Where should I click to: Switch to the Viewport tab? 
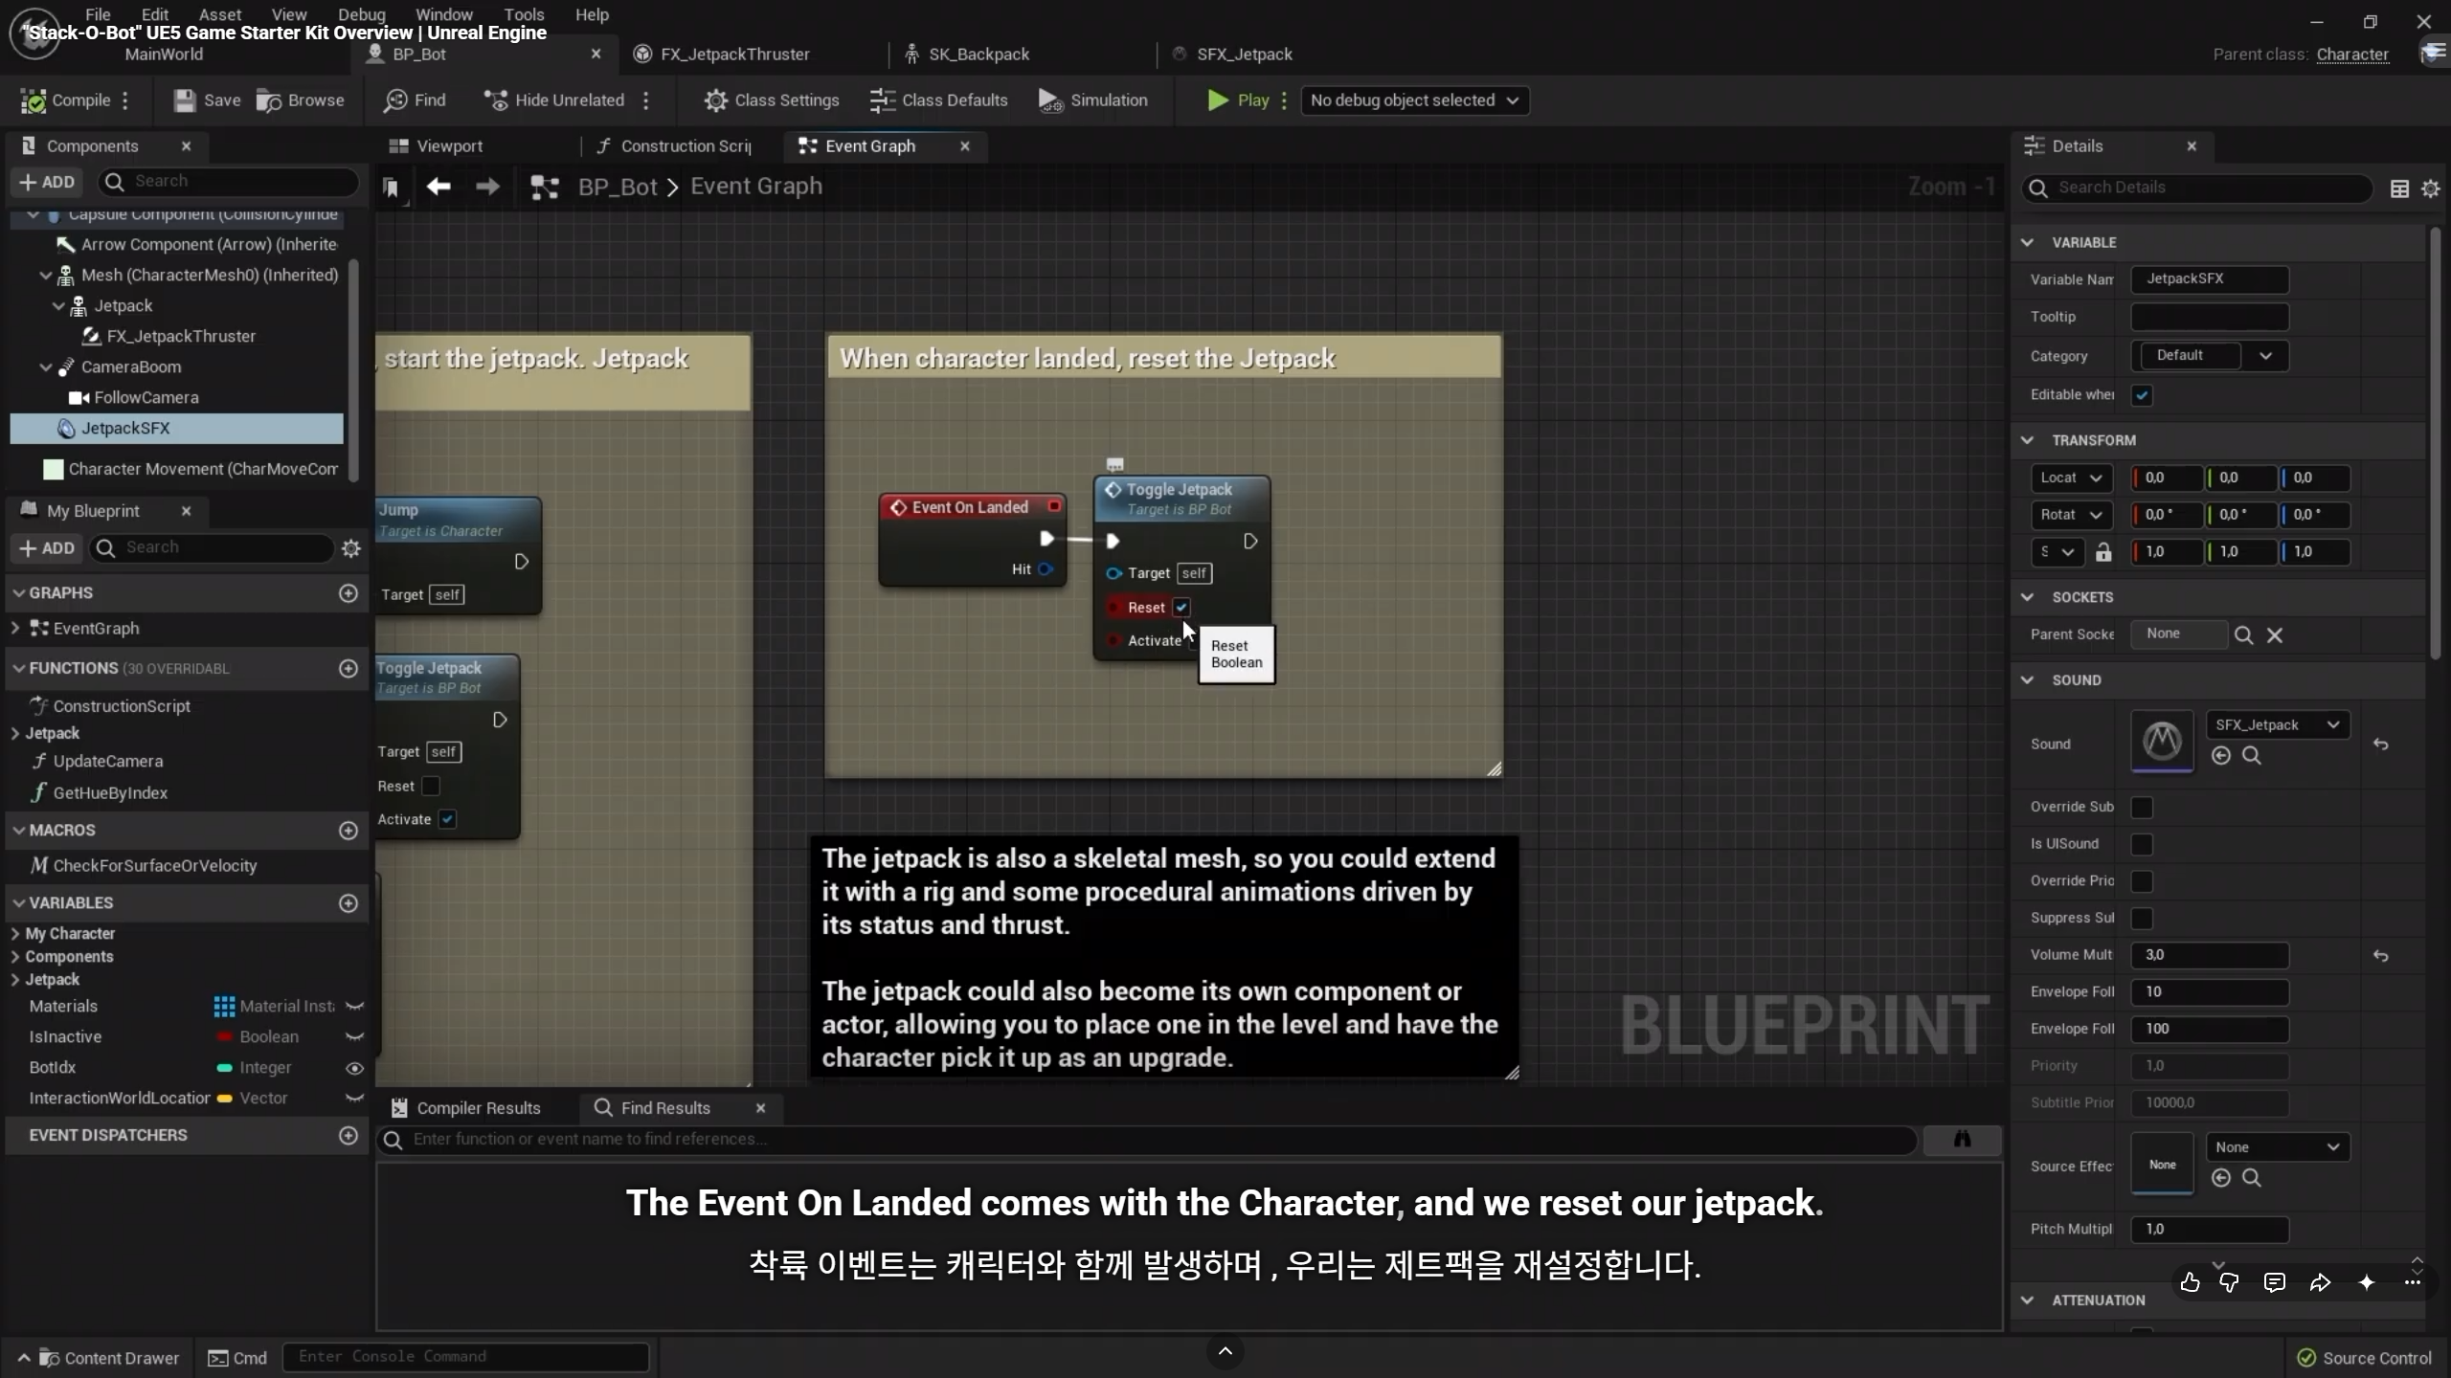coord(436,146)
